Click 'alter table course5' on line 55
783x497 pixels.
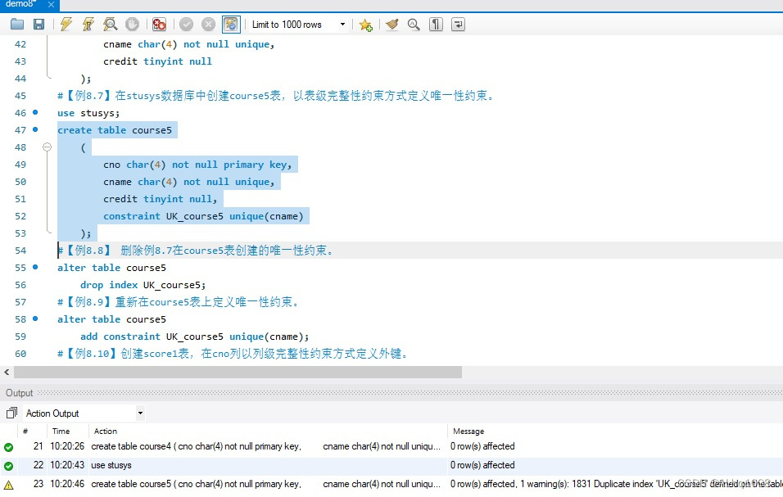pos(111,268)
